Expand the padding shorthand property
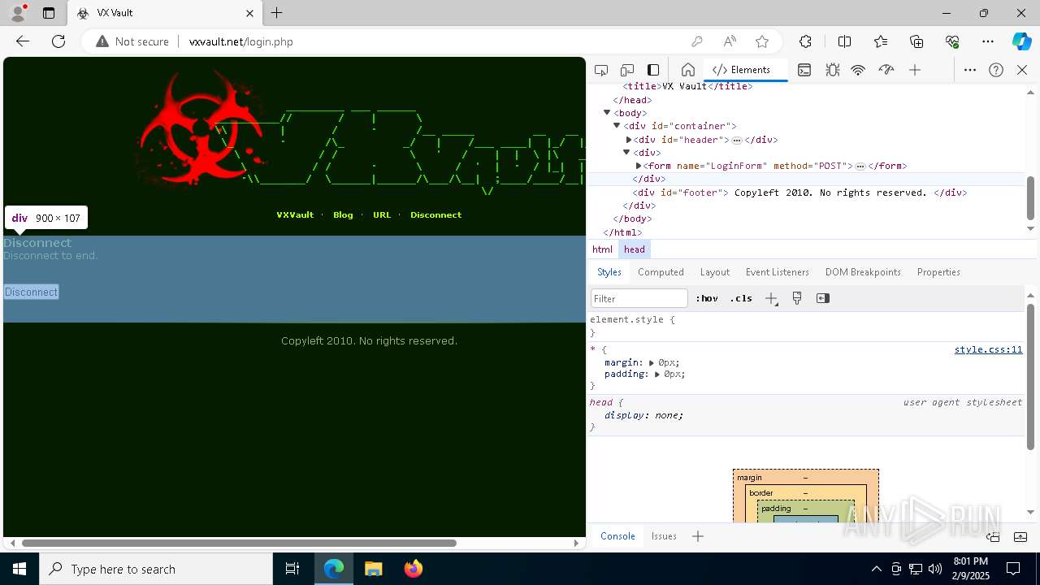The image size is (1040, 585). 657,375
